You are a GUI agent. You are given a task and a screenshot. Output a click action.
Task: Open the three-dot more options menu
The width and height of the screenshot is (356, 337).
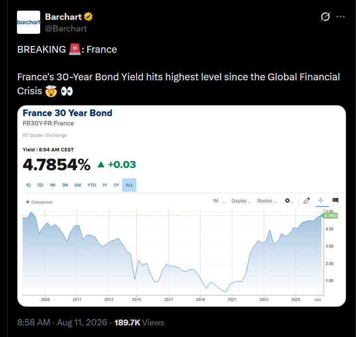(341, 16)
